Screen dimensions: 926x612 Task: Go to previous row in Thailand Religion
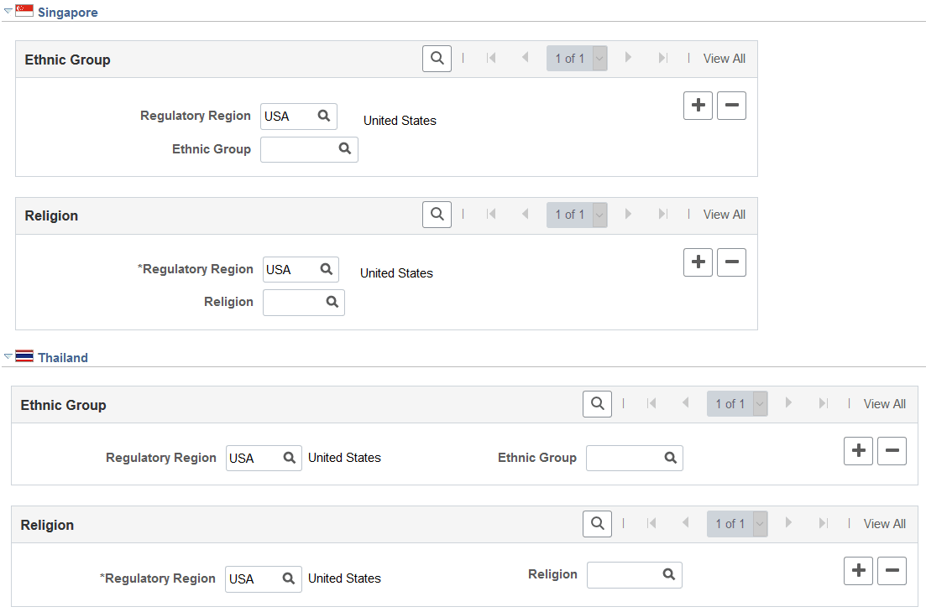click(686, 523)
